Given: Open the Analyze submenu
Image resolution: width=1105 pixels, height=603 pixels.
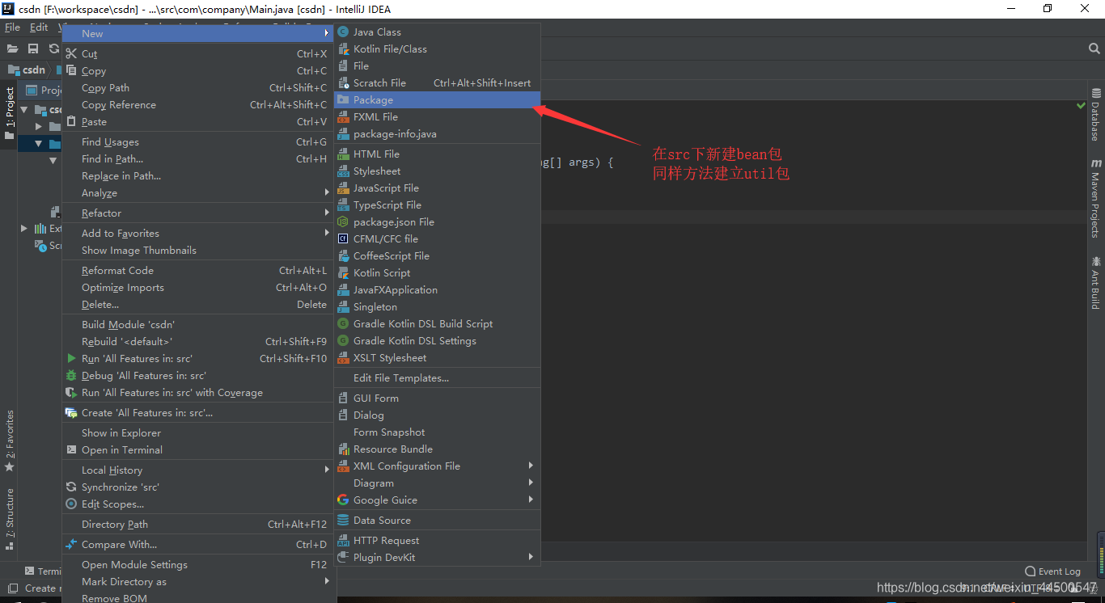Looking at the screenshot, I should tap(198, 192).
